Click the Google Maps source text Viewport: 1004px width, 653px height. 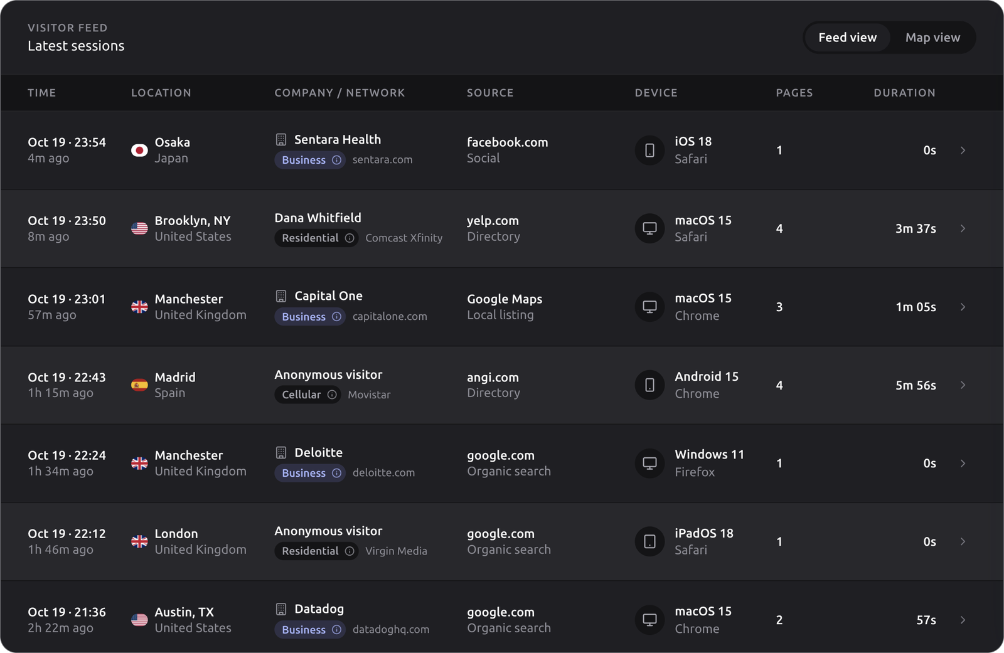click(x=505, y=299)
